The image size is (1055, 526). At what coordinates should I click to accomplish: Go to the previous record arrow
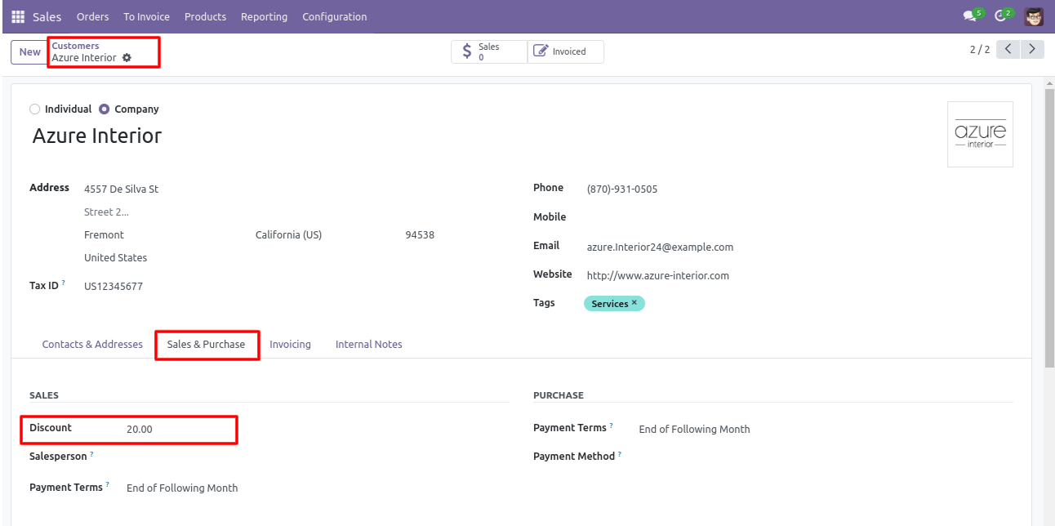[1009, 49]
